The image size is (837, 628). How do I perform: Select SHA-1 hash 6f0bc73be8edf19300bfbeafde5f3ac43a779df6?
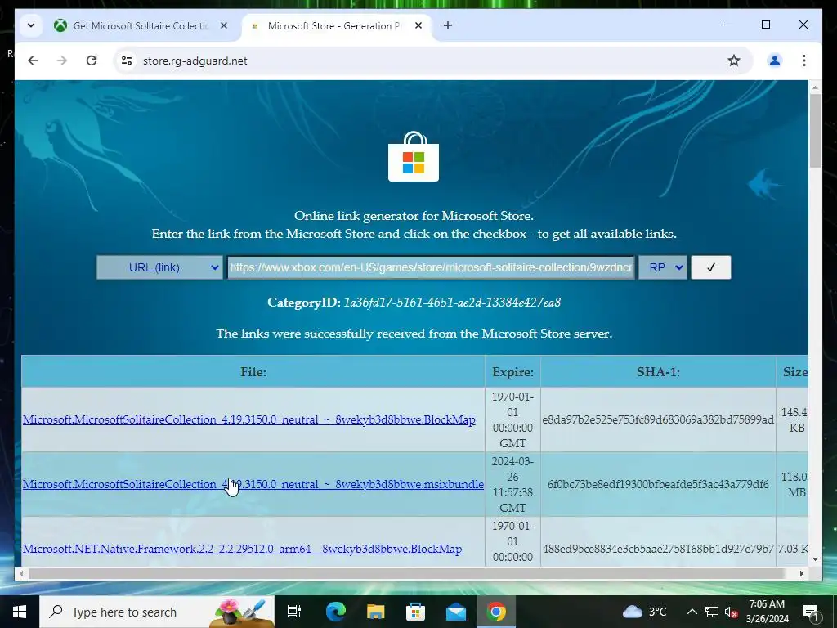[658, 484]
